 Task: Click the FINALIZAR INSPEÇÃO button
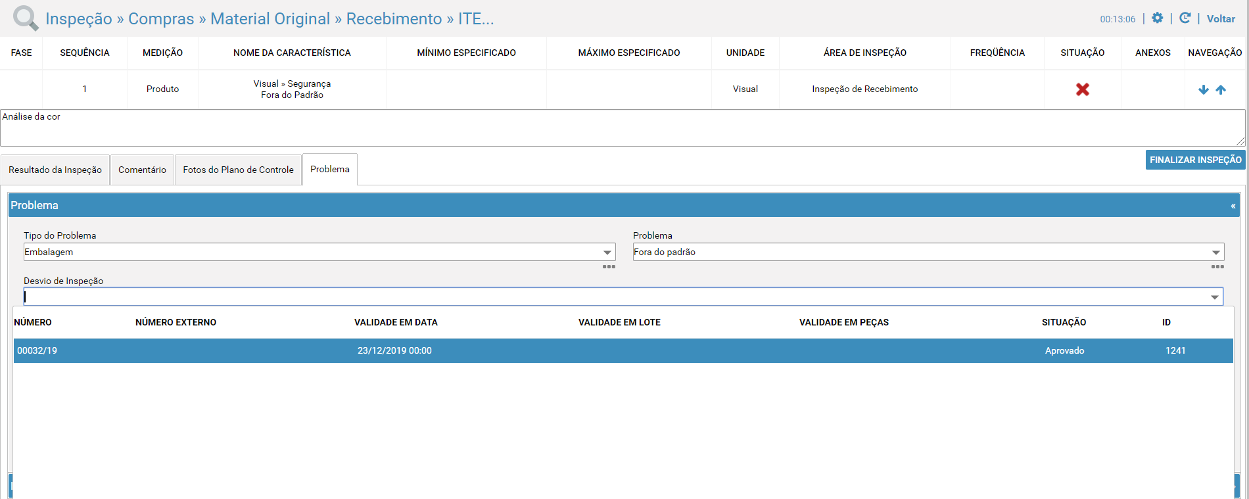(1195, 160)
